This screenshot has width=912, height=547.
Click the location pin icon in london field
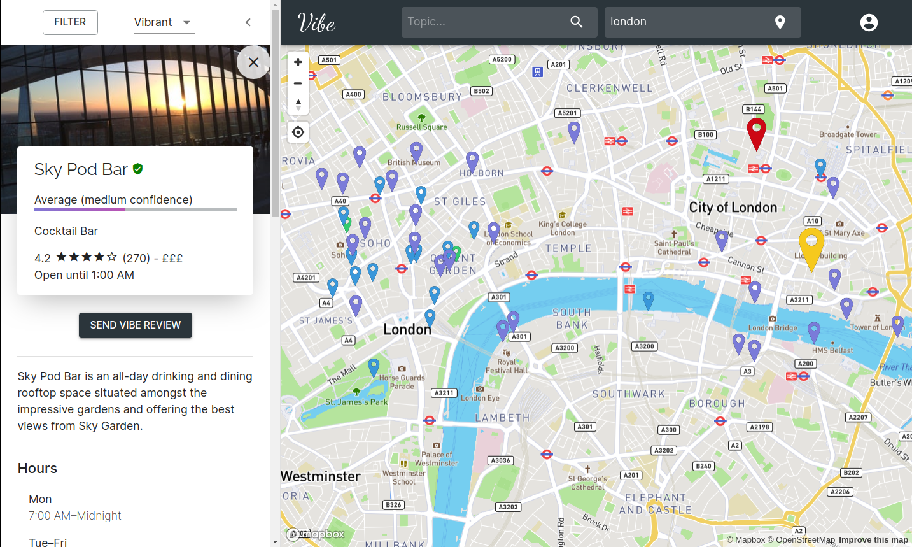click(780, 22)
